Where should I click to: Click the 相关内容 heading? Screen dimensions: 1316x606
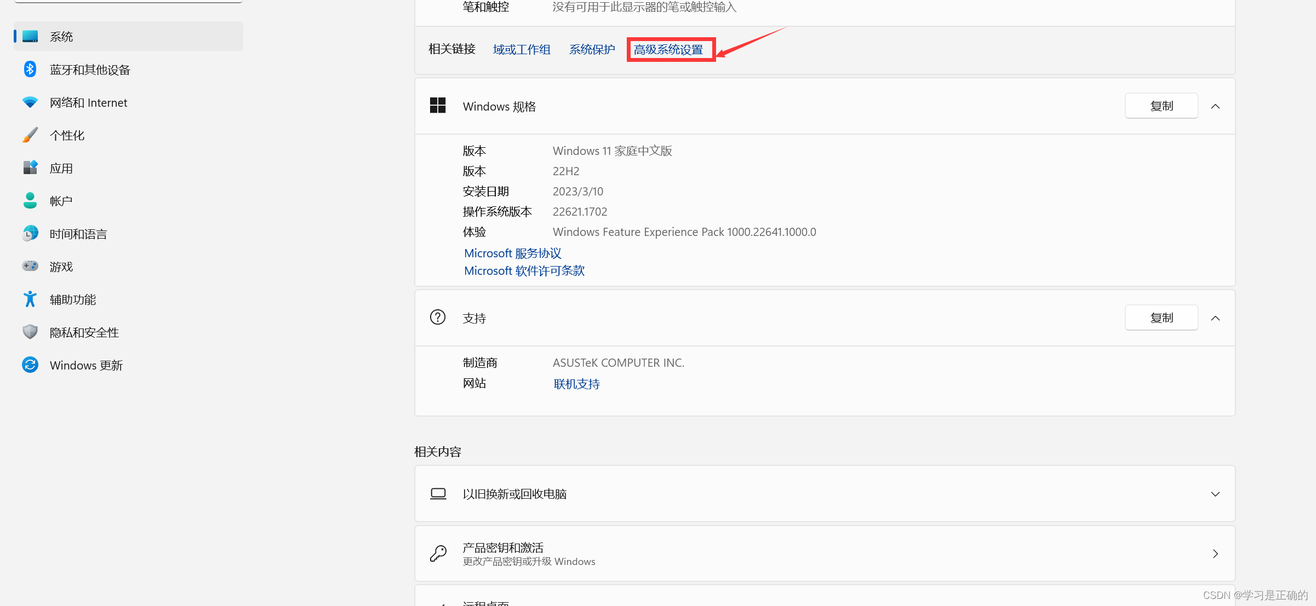438,452
